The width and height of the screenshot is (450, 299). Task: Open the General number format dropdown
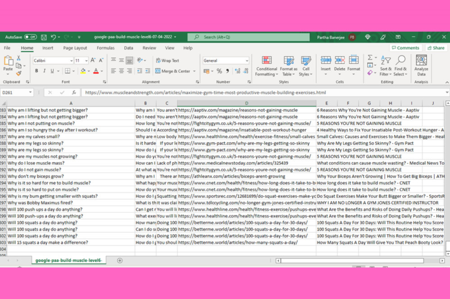click(247, 61)
